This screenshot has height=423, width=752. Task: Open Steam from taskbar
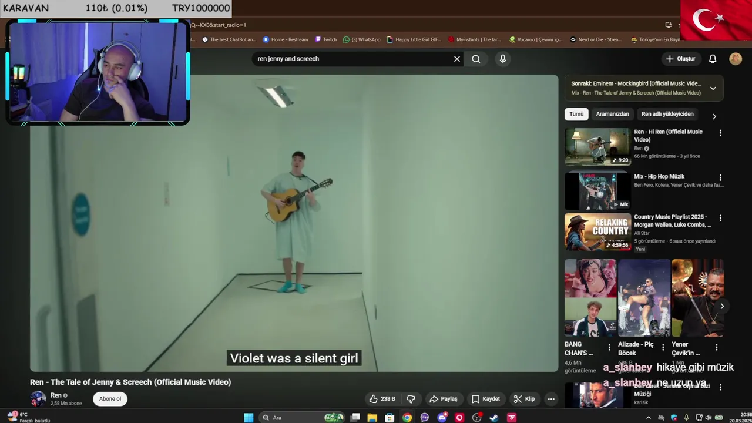(494, 418)
